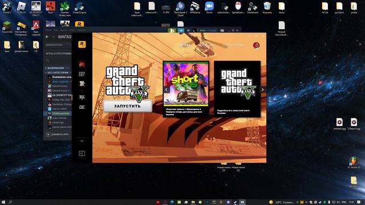365x205 pixels.
Task: Open the Zoom desktop shortcut
Action: (209, 7)
